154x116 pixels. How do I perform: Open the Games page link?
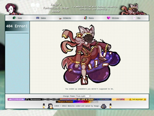point(43,18)
